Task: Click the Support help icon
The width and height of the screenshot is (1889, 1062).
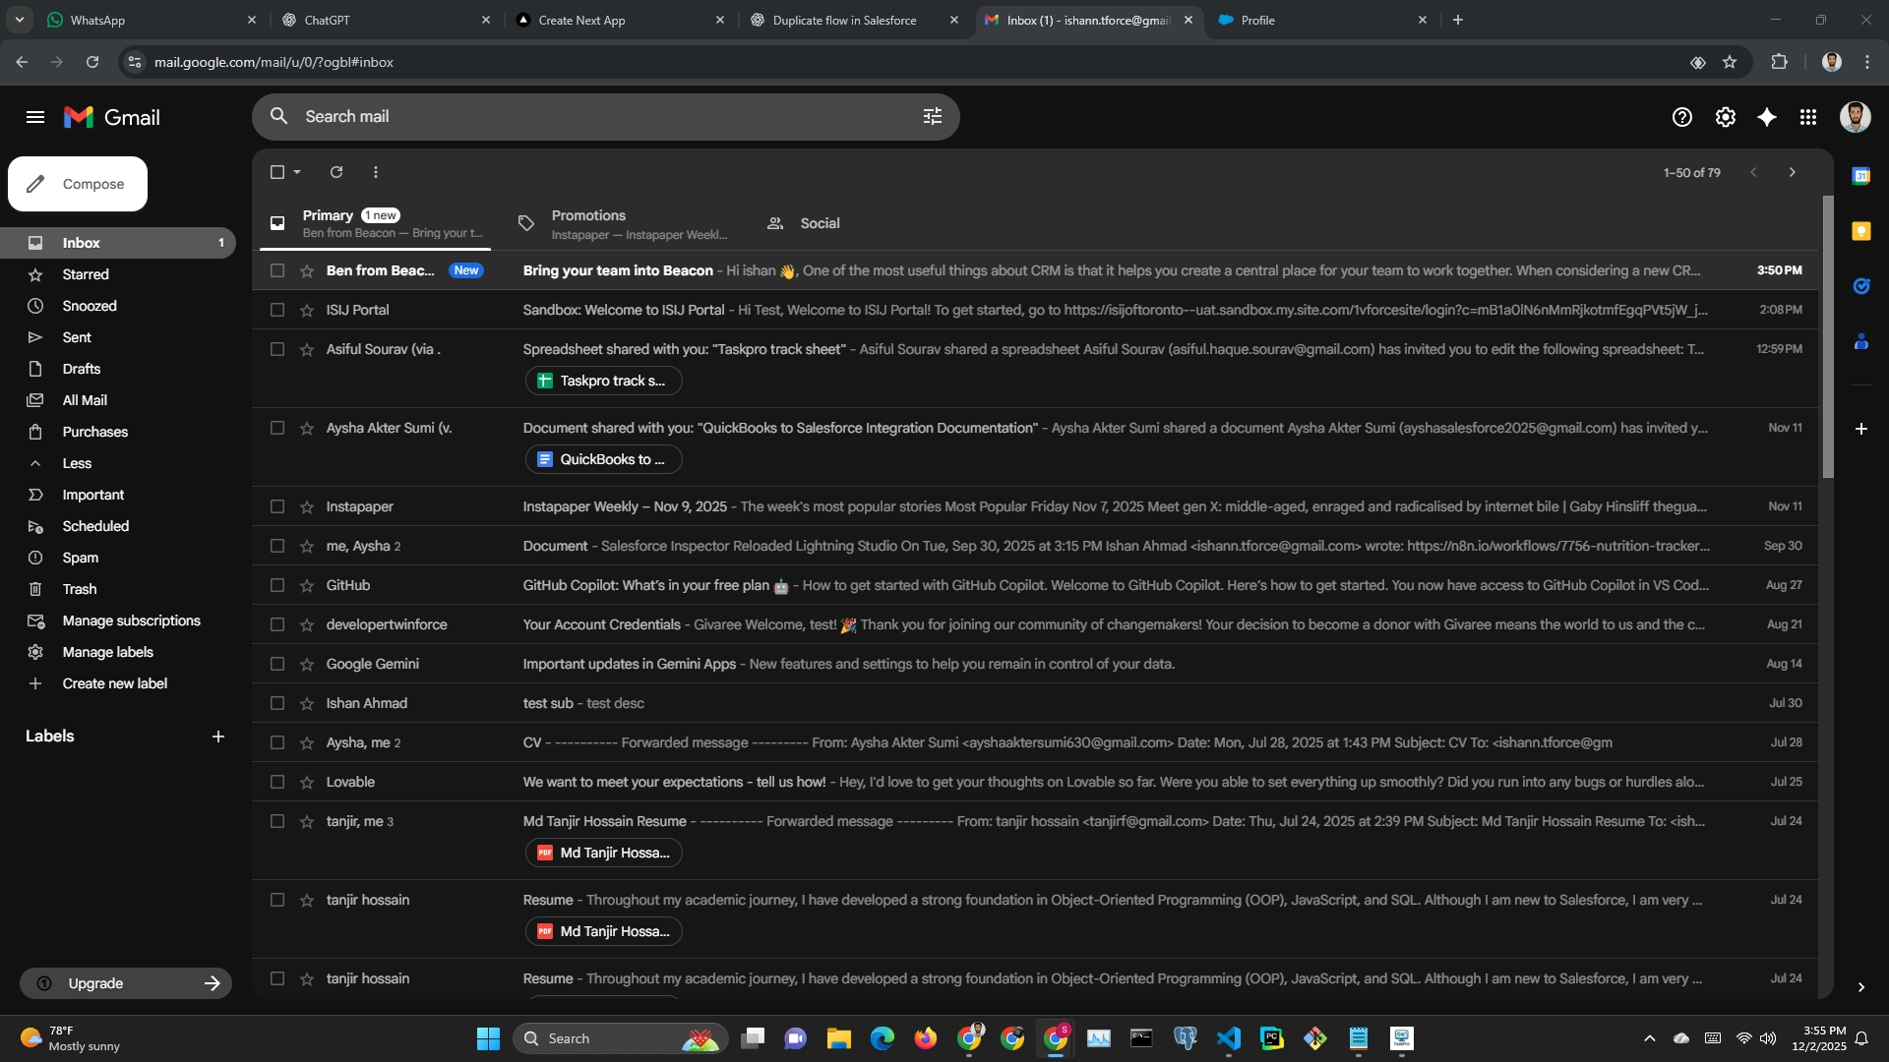Action: coord(1681,117)
